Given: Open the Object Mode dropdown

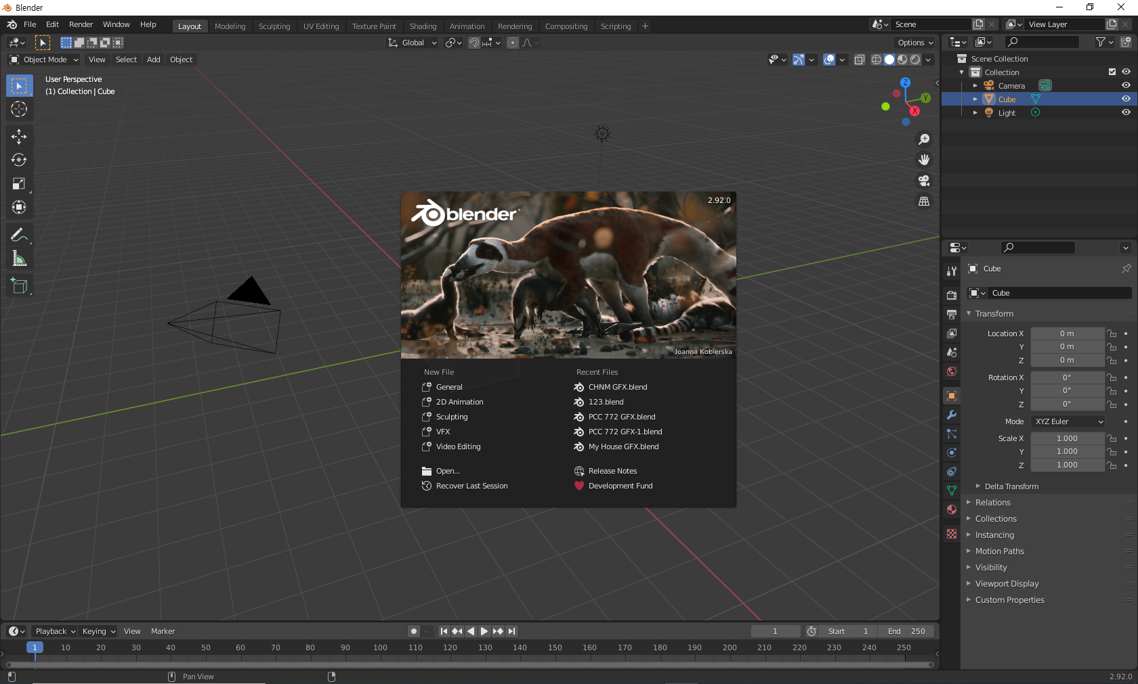Looking at the screenshot, I should [44, 60].
